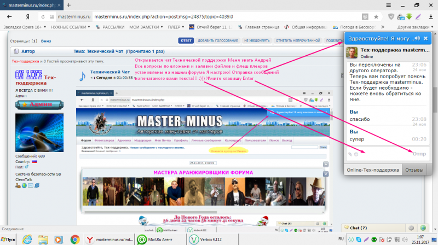Mute the support chat sound icon
The width and height of the screenshot is (438, 245).
[x=417, y=38]
